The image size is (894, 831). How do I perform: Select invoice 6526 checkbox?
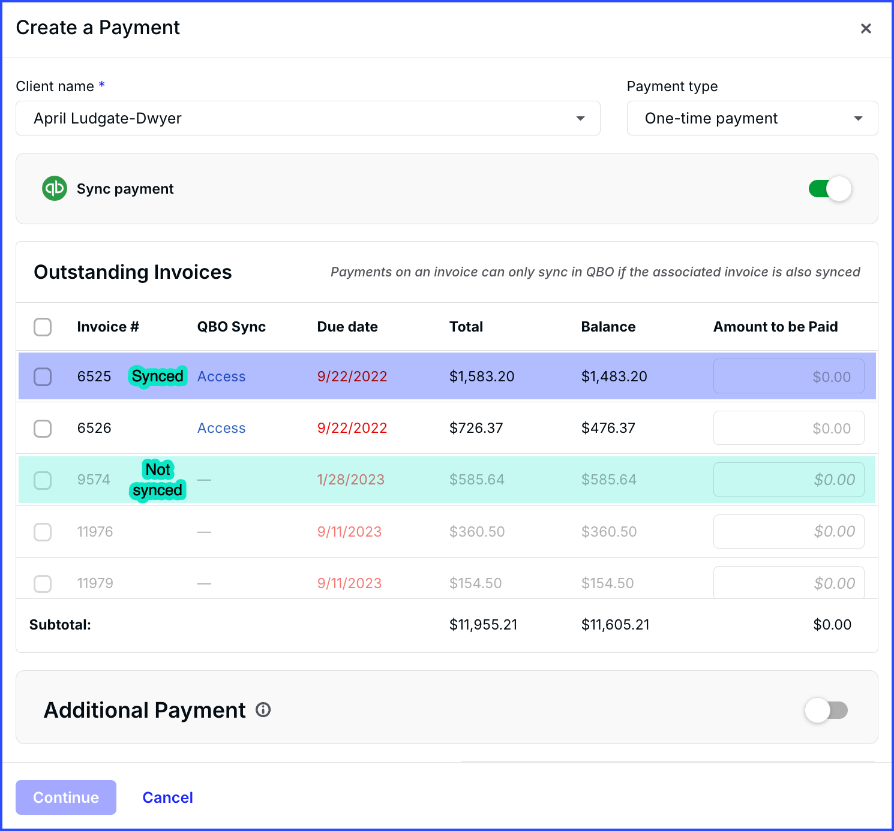click(43, 428)
